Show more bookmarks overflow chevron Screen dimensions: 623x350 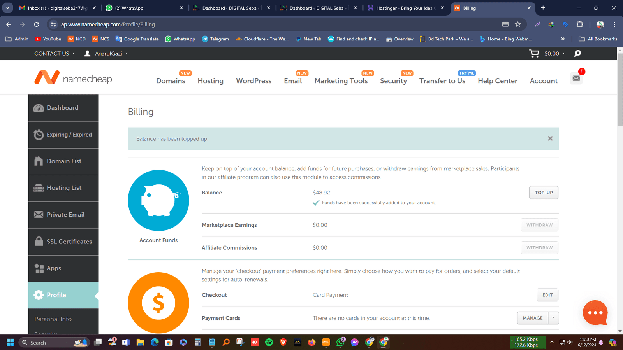pyautogui.click(x=563, y=39)
